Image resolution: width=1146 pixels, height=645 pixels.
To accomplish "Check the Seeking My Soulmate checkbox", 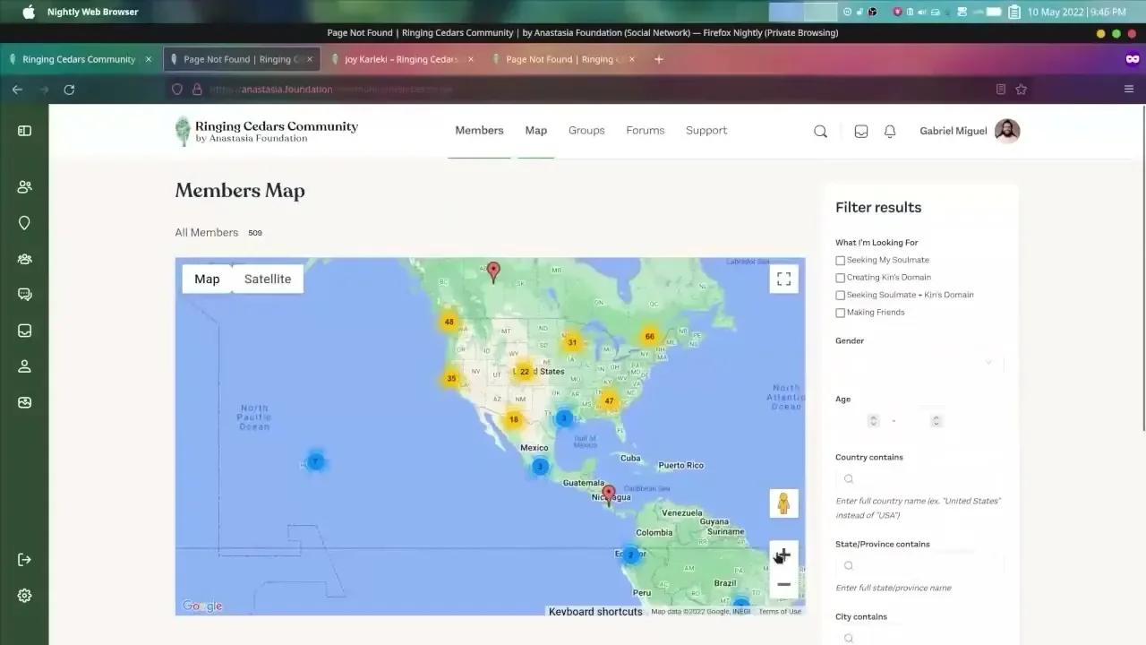I will click(x=840, y=261).
